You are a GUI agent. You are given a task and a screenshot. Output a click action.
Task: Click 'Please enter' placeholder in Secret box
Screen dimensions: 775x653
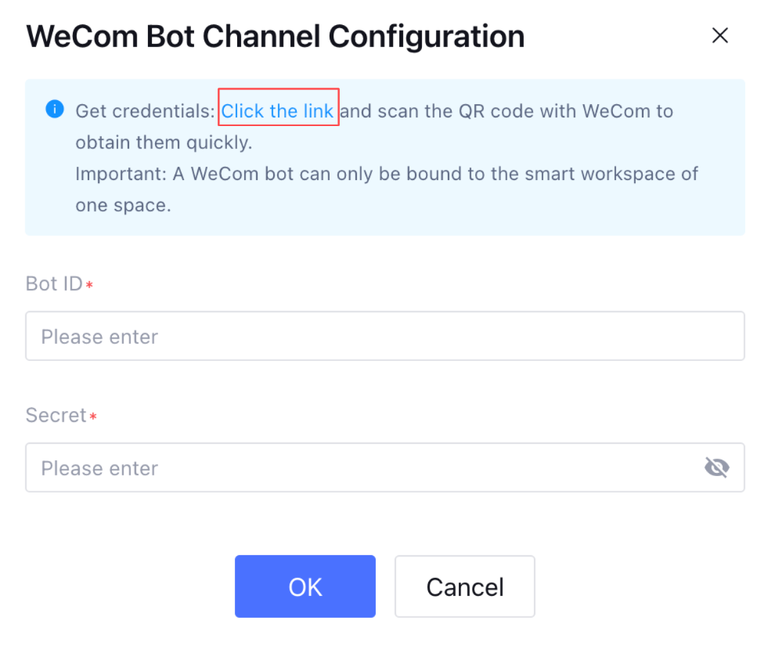[99, 469]
